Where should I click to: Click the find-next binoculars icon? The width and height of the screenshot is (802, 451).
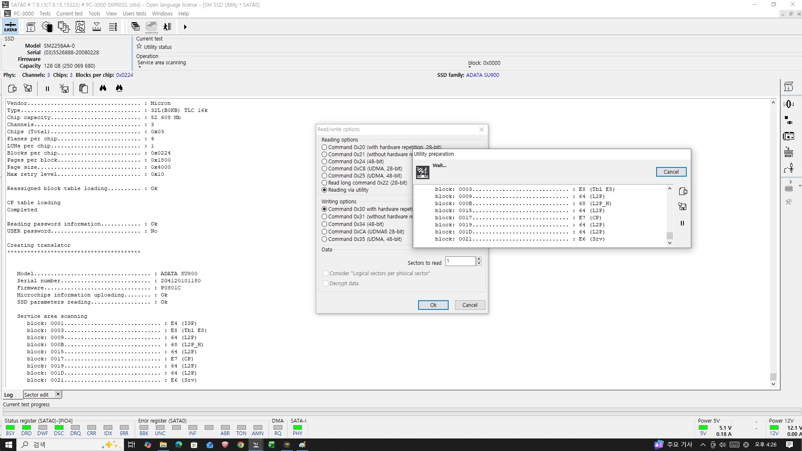[119, 88]
